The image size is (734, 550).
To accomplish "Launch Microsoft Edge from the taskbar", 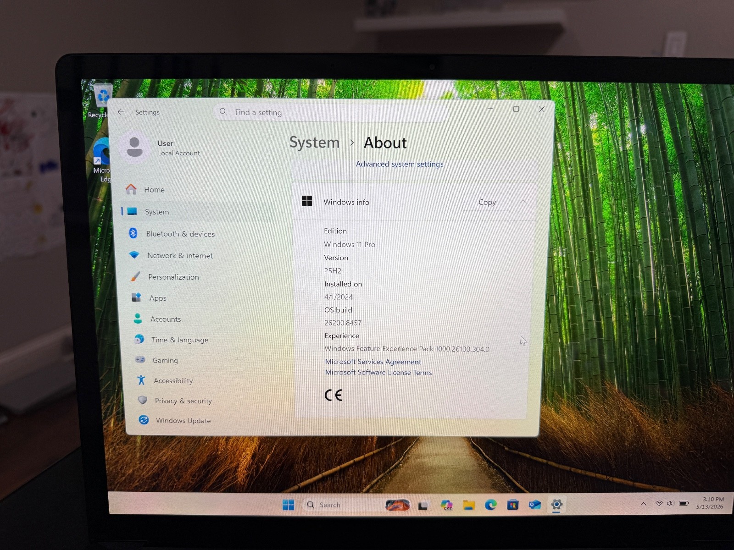I will [490, 505].
